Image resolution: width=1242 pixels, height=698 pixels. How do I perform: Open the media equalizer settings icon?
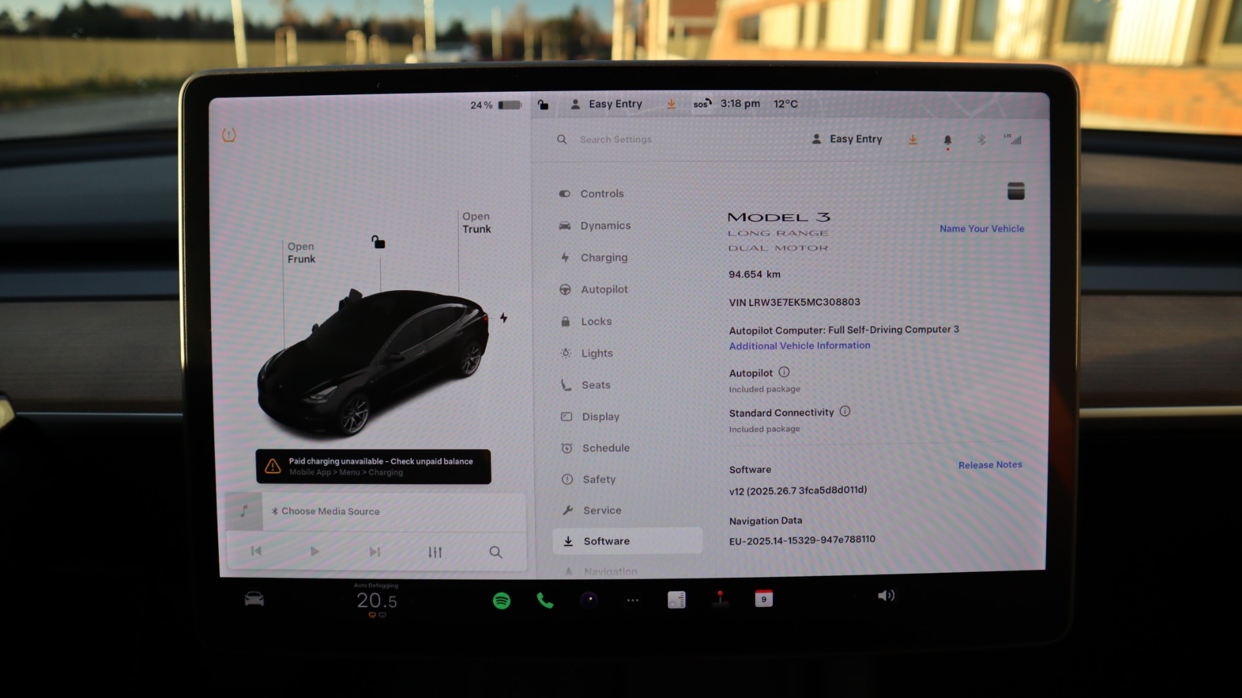[x=435, y=552]
